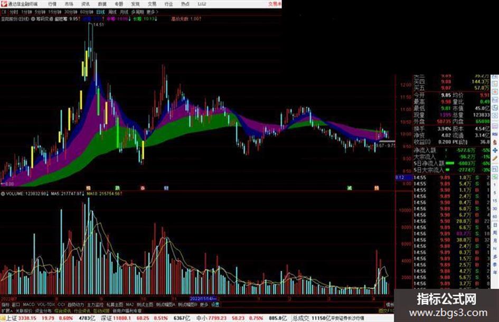The width and height of the screenshot is (499, 322).
Task: Click the blue cross-arrows move icon in sidebar
Action: [x=495, y=150]
